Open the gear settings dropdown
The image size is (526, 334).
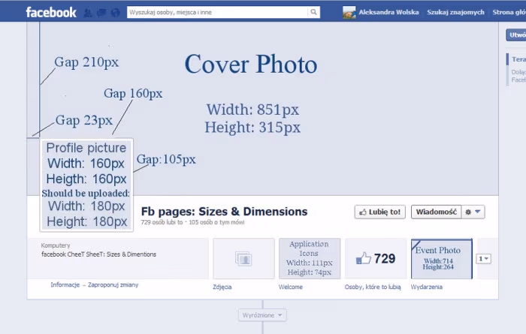point(473,212)
